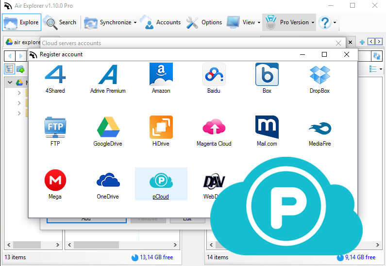Click right pane 9,14 GB free indicator
This screenshot has height=266, width=386.
pyautogui.click(x=356, y=257)
